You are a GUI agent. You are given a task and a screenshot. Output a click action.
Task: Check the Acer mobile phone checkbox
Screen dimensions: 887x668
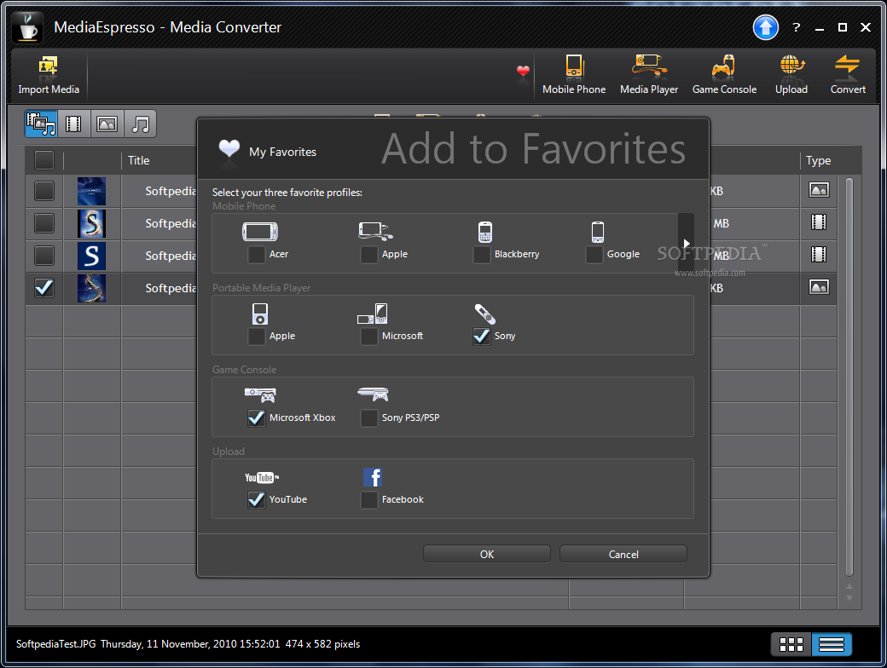click(256, 255)
